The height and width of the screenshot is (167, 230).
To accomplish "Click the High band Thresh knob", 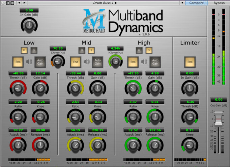I will click(x=133, y=88).
